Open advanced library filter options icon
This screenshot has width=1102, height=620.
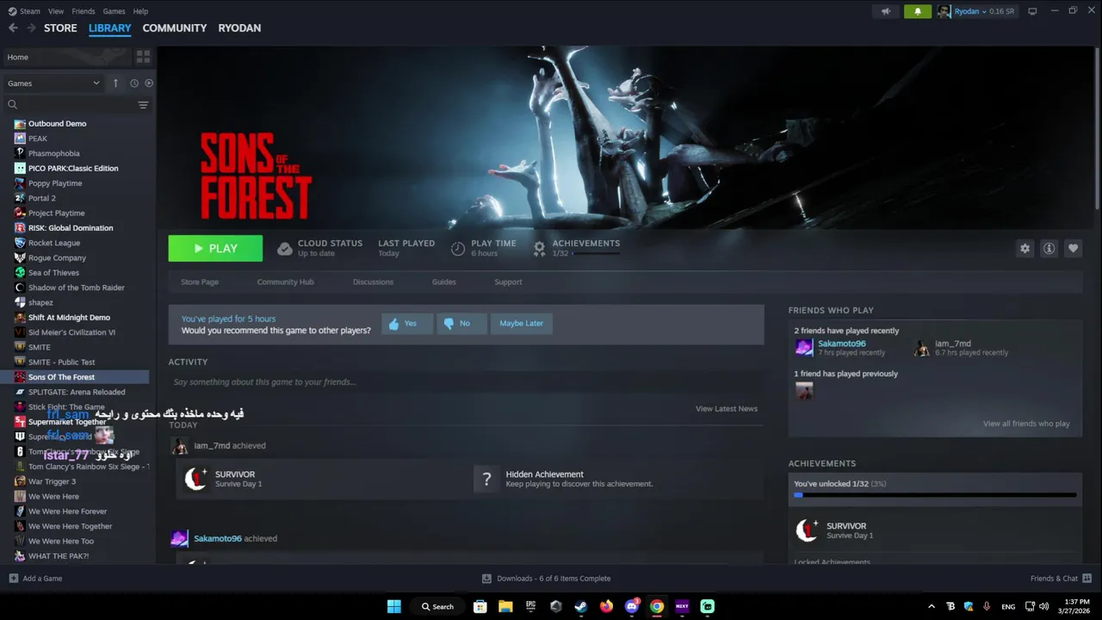[x=143, y=104]
